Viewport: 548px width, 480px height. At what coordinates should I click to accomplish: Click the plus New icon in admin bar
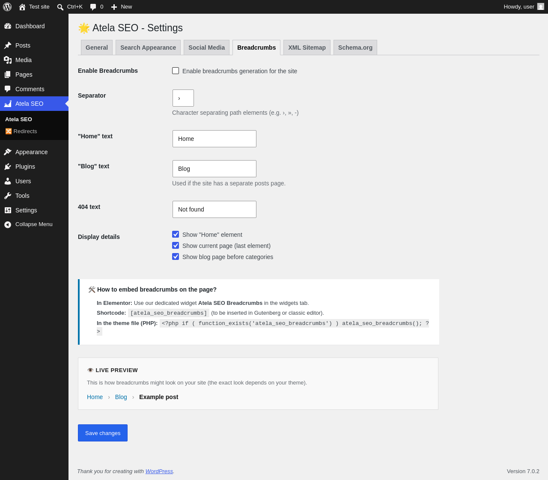(114, 7)
